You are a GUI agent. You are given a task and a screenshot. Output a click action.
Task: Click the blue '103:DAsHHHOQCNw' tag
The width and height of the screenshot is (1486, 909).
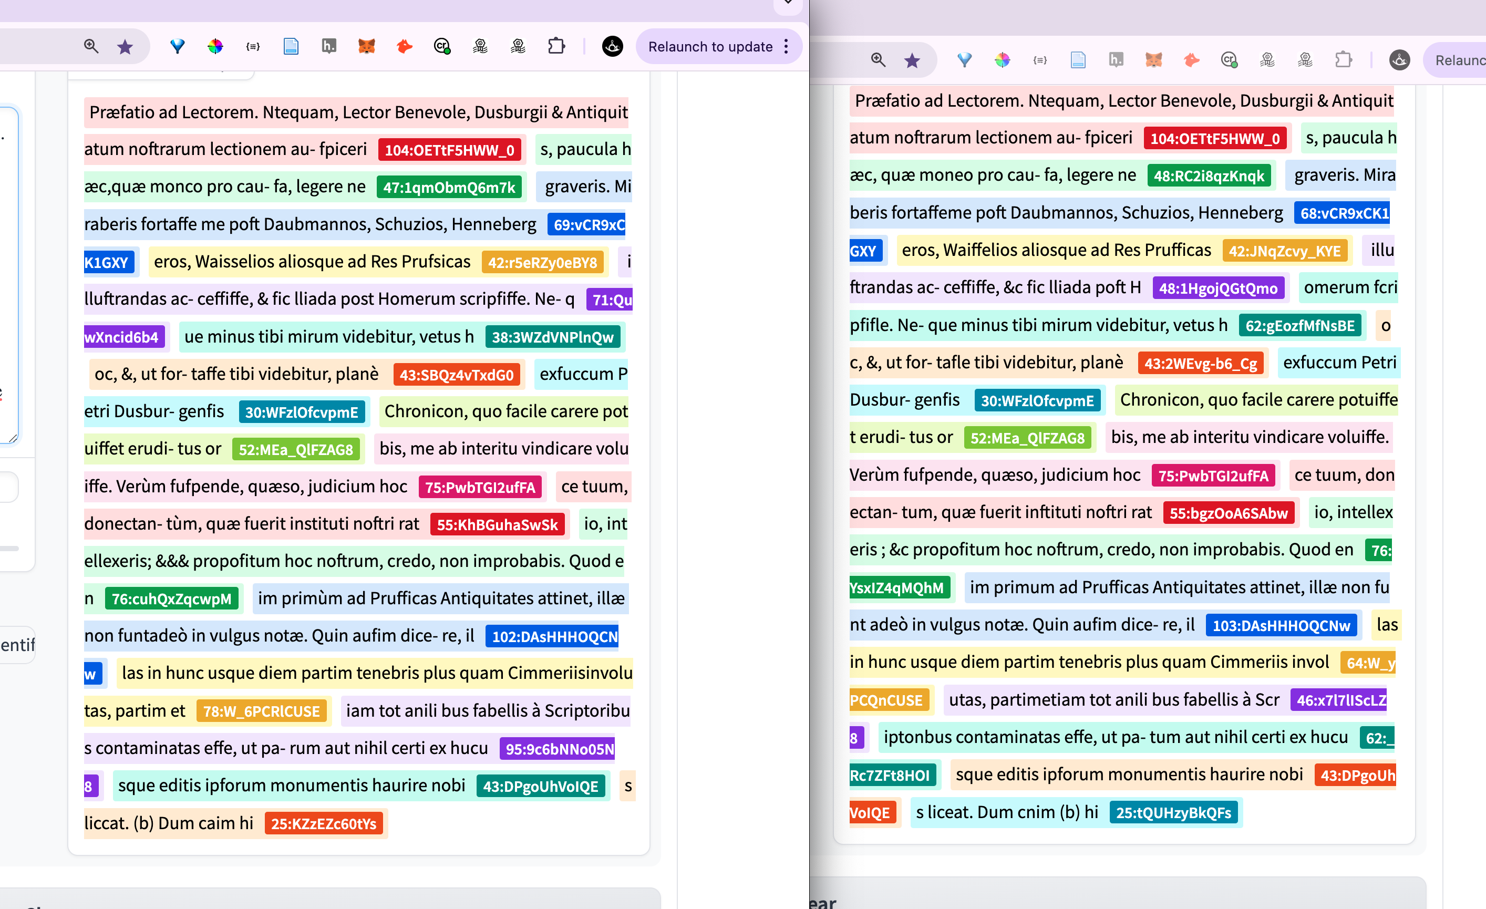point(1282,625)
